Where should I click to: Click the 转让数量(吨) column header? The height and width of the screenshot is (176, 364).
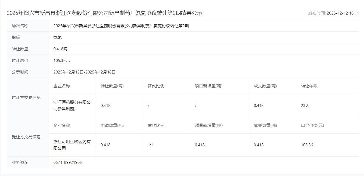point(112,86)
